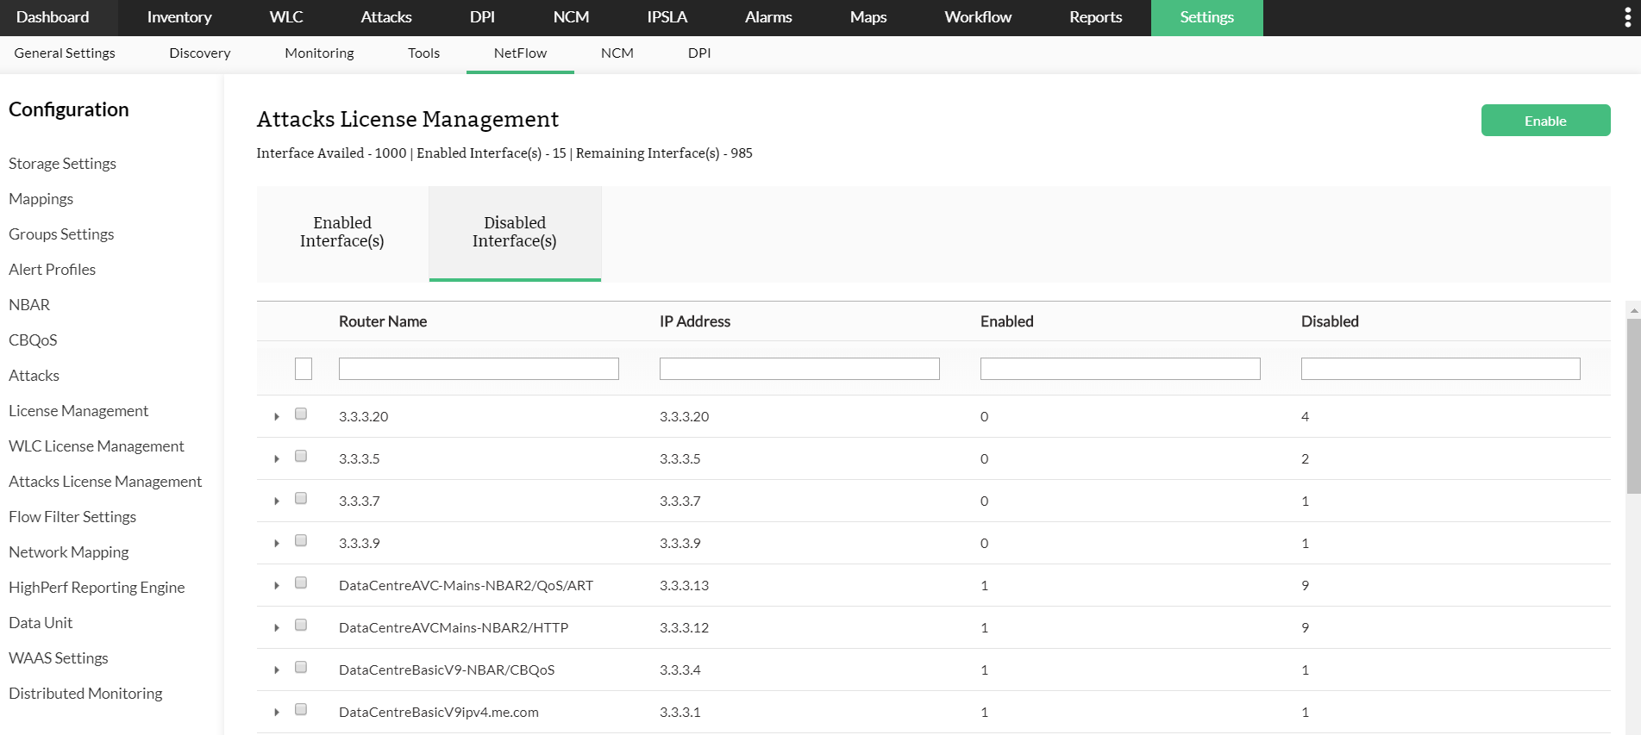The width and height of the screenshot is (1641, 735).
Task: Switch to the Enabled Interface(s) tab
Action: pyautogui.click(x=342, y=233)
